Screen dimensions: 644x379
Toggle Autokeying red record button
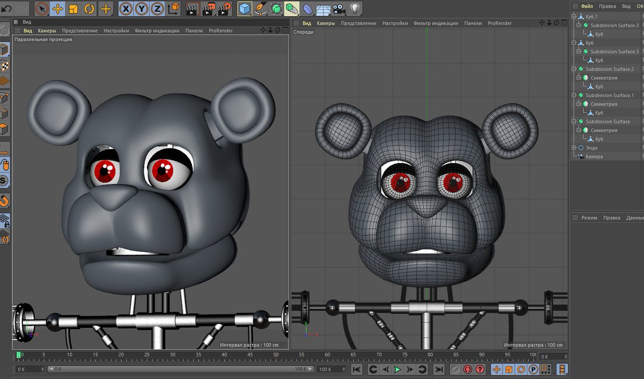(x=467, y=369)
